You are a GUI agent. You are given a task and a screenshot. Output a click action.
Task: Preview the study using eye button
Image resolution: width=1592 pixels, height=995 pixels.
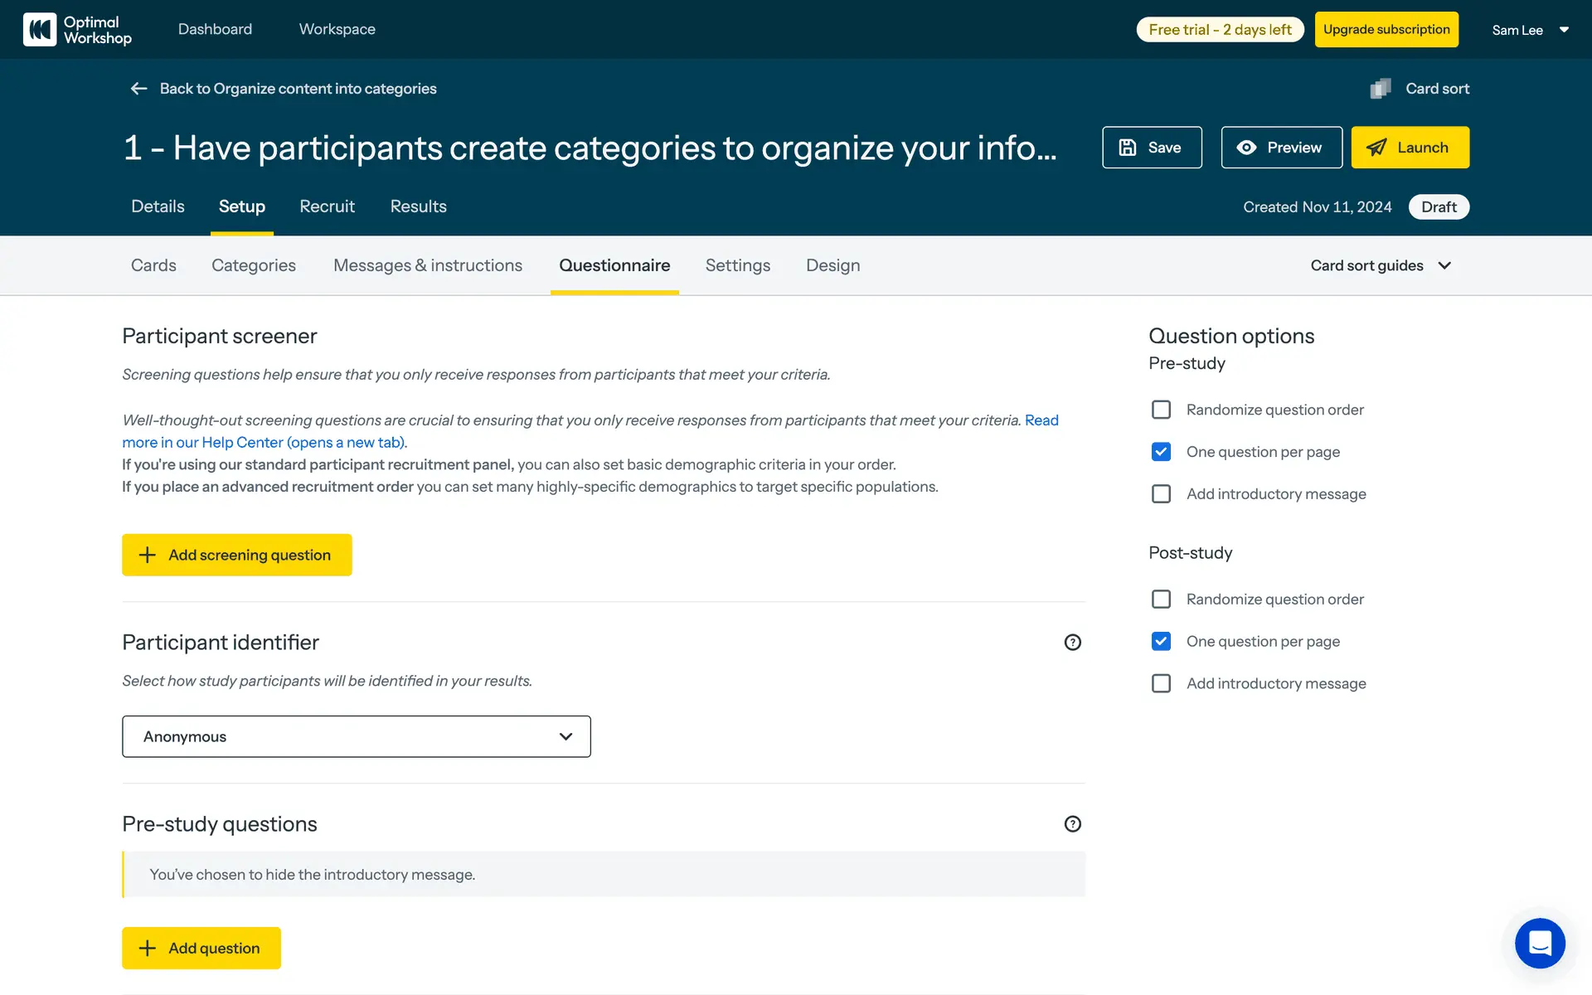point(1281,148)
